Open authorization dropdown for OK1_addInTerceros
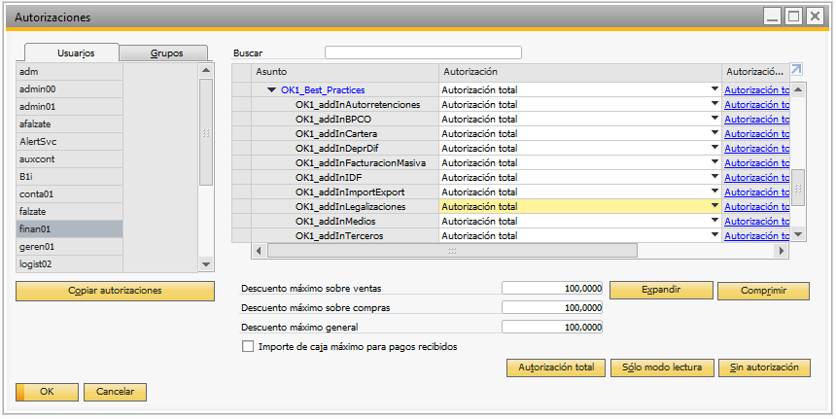 pyautogui.click(x=714, y=235)
